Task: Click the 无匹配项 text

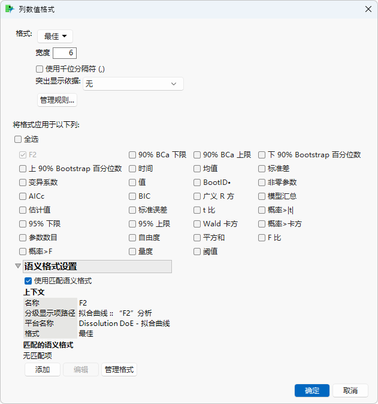Action: (x=38, y=356)
